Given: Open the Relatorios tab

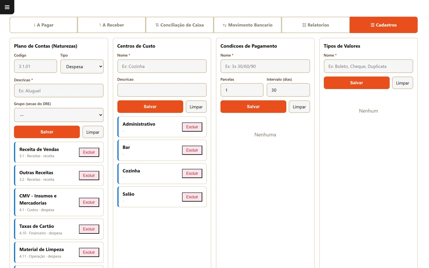Looking at the screenshot, I should coord(315,25).
